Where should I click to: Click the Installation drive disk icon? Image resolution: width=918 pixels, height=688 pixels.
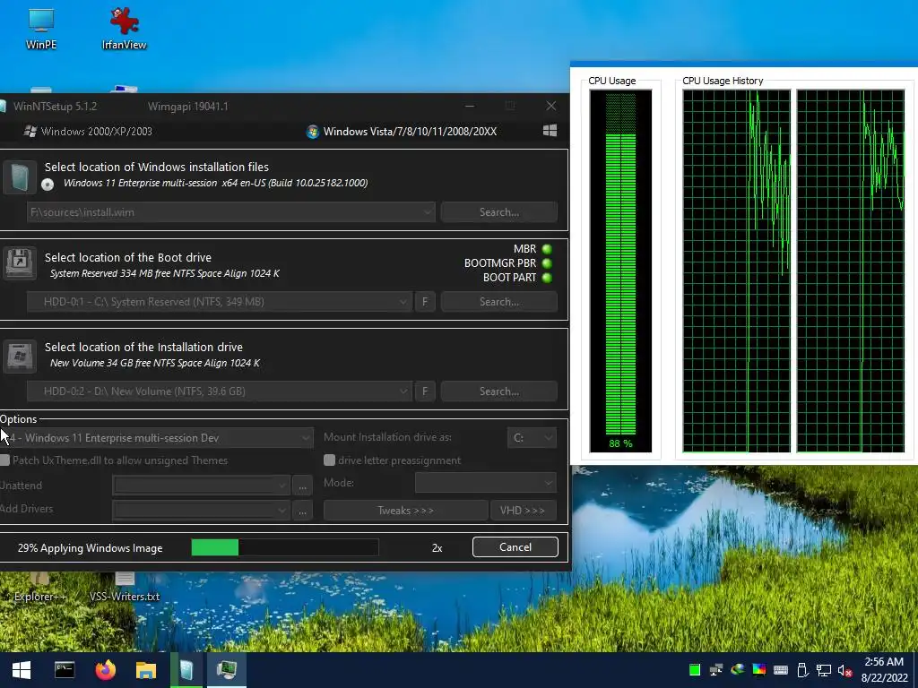point(20,356)
